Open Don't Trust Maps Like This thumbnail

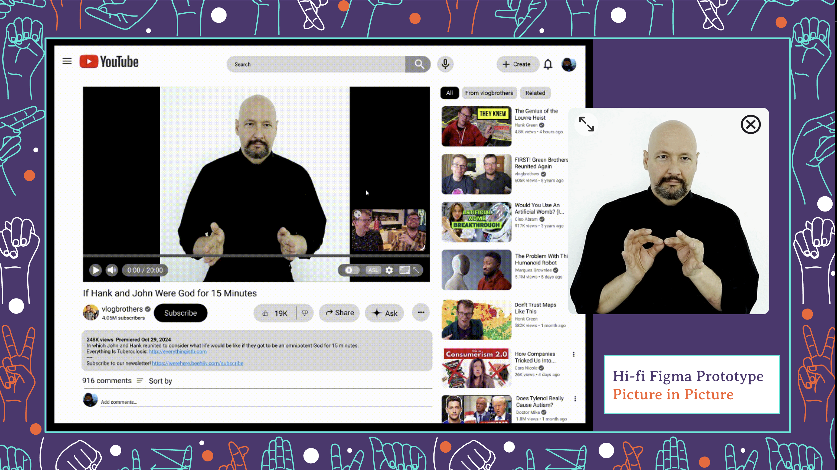476,320
